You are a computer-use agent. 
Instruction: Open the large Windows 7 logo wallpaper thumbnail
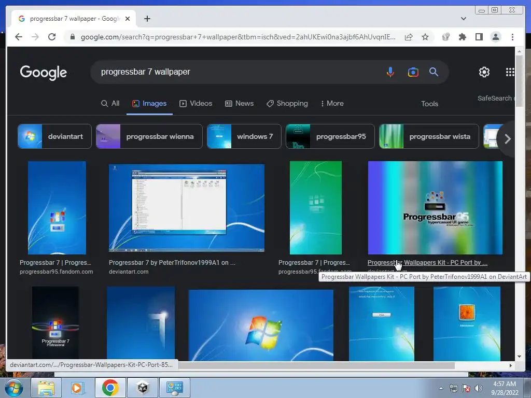(261, 325)
